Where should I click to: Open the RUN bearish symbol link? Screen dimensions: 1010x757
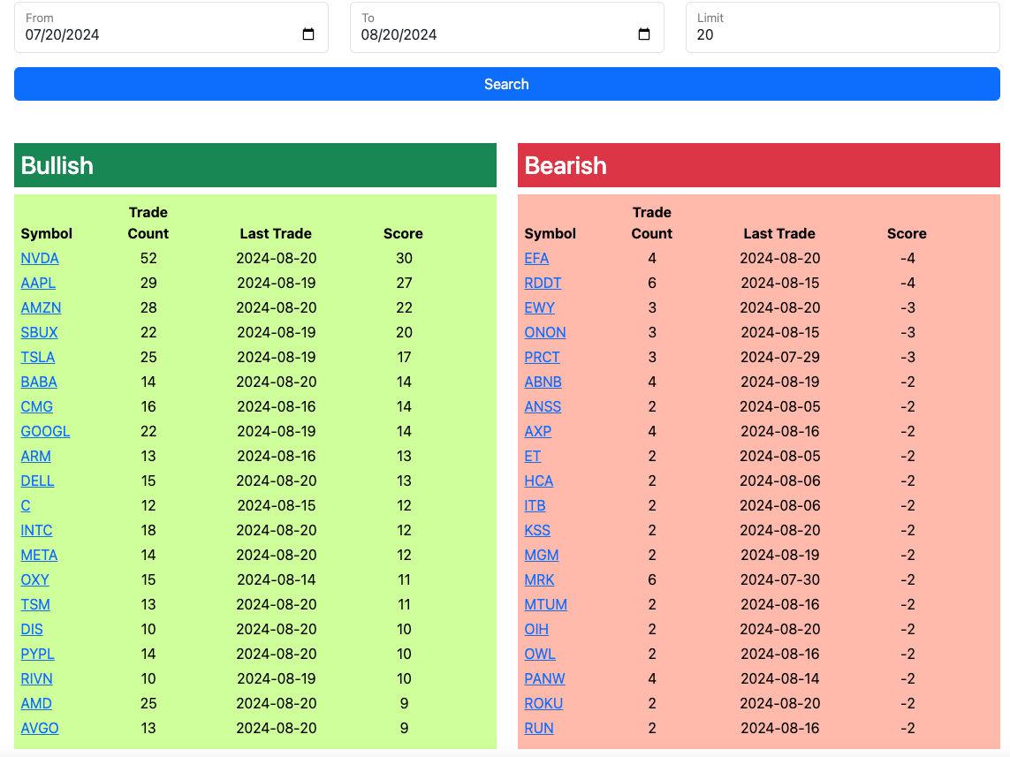point(539,728)
